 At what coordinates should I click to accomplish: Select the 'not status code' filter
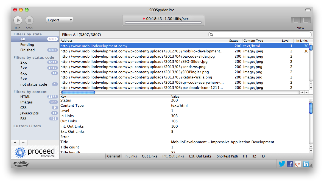(x=35, y=84)
